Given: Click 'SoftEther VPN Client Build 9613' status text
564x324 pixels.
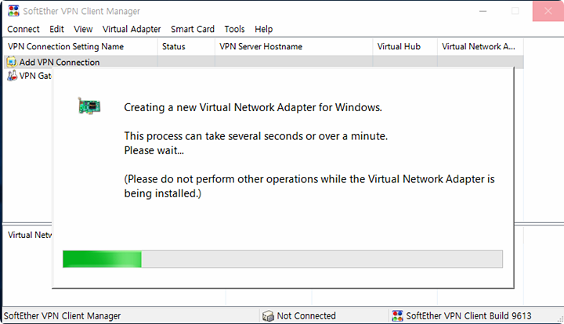Looking at the screenshot, I should (468, 315).
